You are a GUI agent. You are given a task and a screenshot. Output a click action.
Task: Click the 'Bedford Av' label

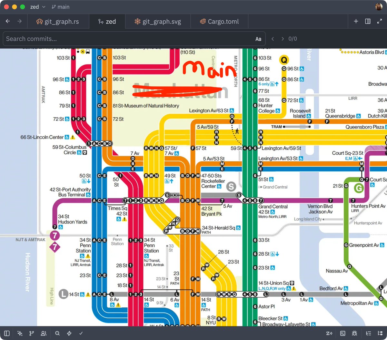331,288
